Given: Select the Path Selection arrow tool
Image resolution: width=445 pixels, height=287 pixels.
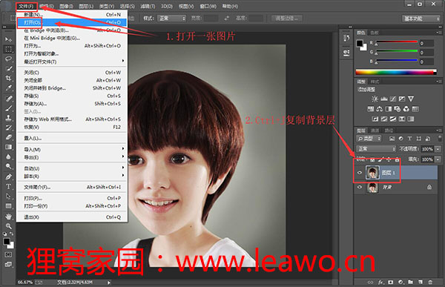Looking at the screenshot, I should [x=8, y=197].
